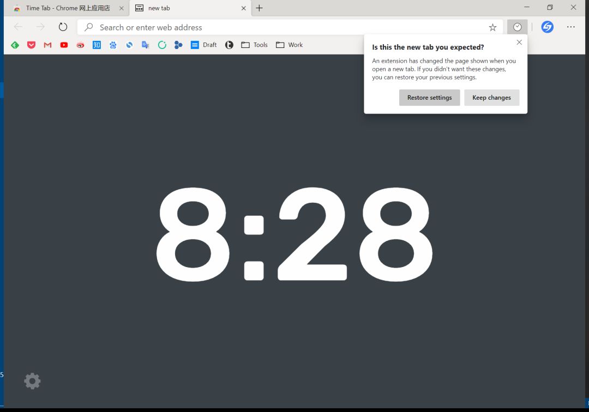Open browser Settings and more menu
Image resolution: width=589 pixels, height=412 pixels.
[x=570, y=27]
